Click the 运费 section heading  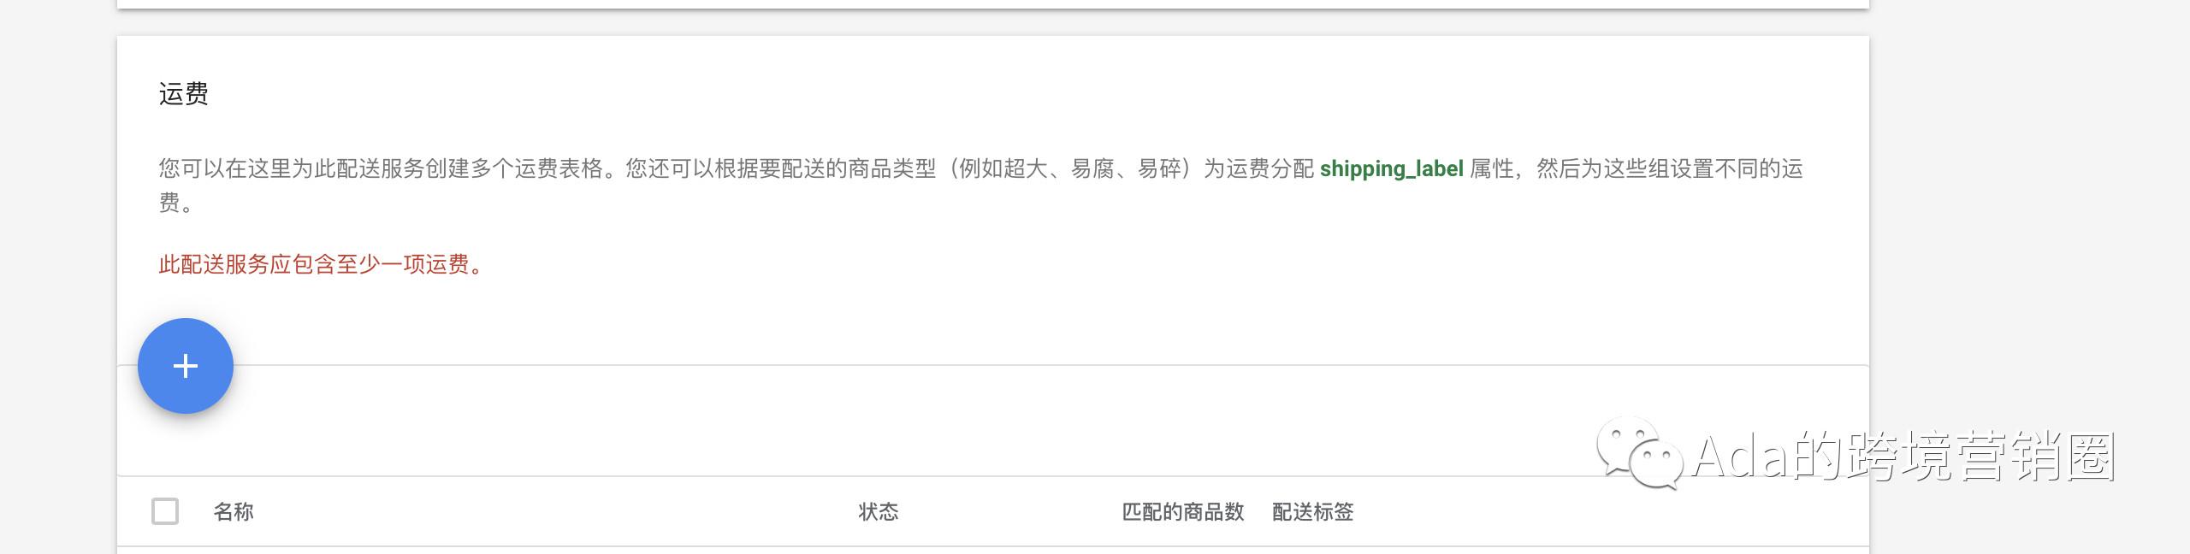185,94
